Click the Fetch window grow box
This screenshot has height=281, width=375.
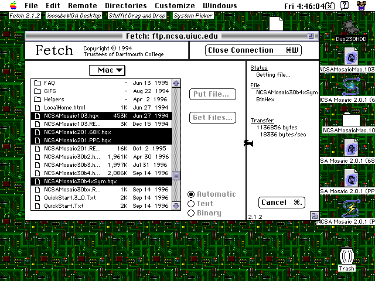click(314, 216)
